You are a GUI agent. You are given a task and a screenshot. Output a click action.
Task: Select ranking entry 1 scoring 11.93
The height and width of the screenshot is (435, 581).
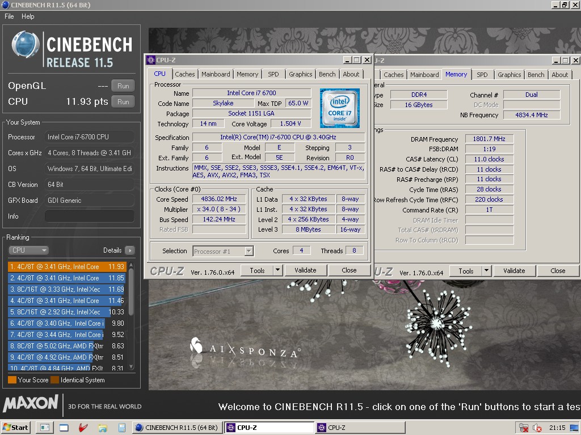[67, 267]
